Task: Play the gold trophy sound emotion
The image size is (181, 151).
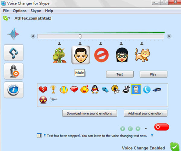Action: [53, 89]
